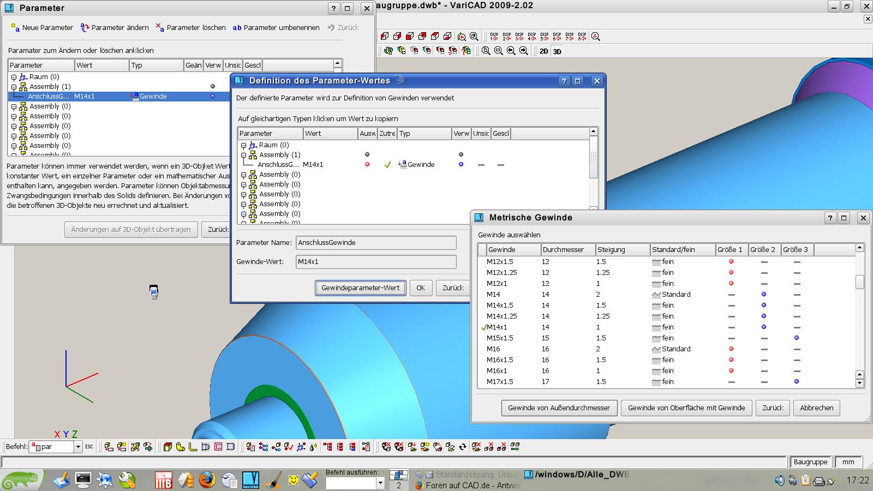Switch to 3D mode
The height and width of the screenshot is (491, 873).
[557, 51]
